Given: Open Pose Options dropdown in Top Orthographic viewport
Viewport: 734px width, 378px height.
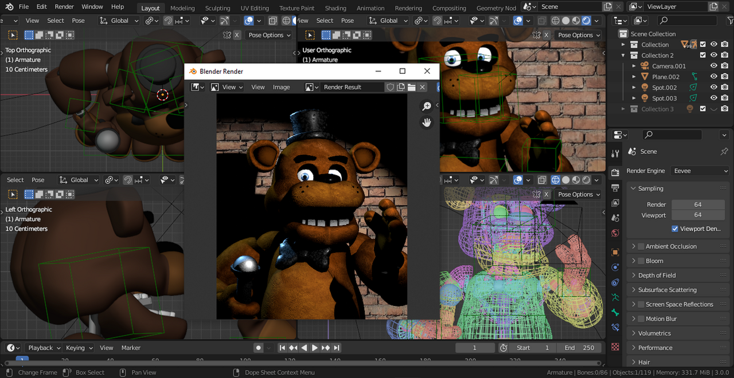Looking at the screenshot, I should tap(270, 35).
